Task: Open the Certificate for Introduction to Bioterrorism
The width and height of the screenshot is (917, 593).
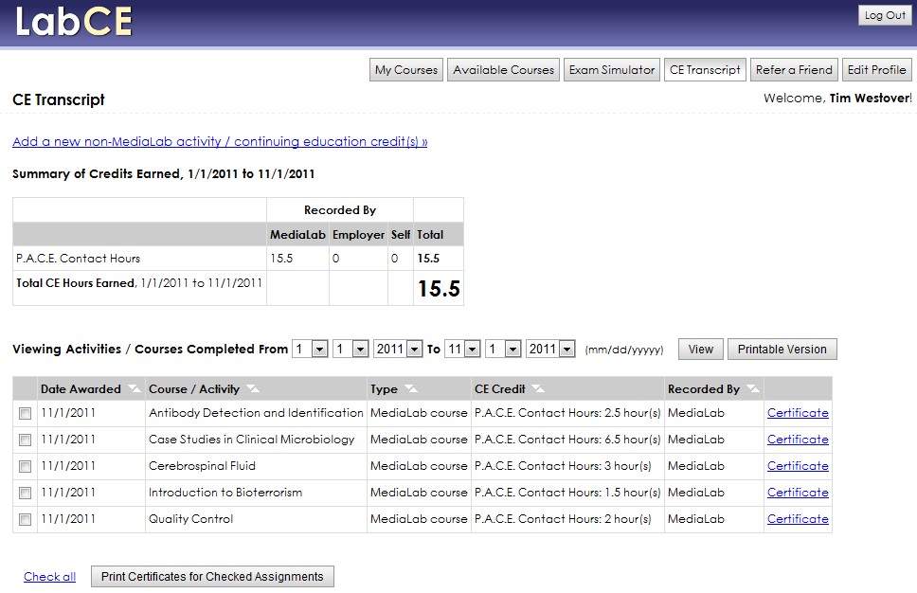Action: click(799, 493)
